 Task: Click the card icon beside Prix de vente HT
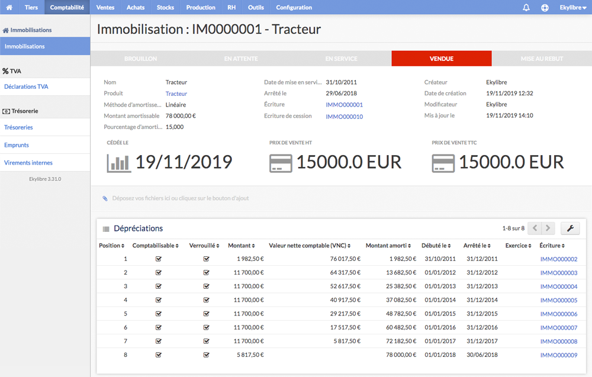click(x=281, y=163)
